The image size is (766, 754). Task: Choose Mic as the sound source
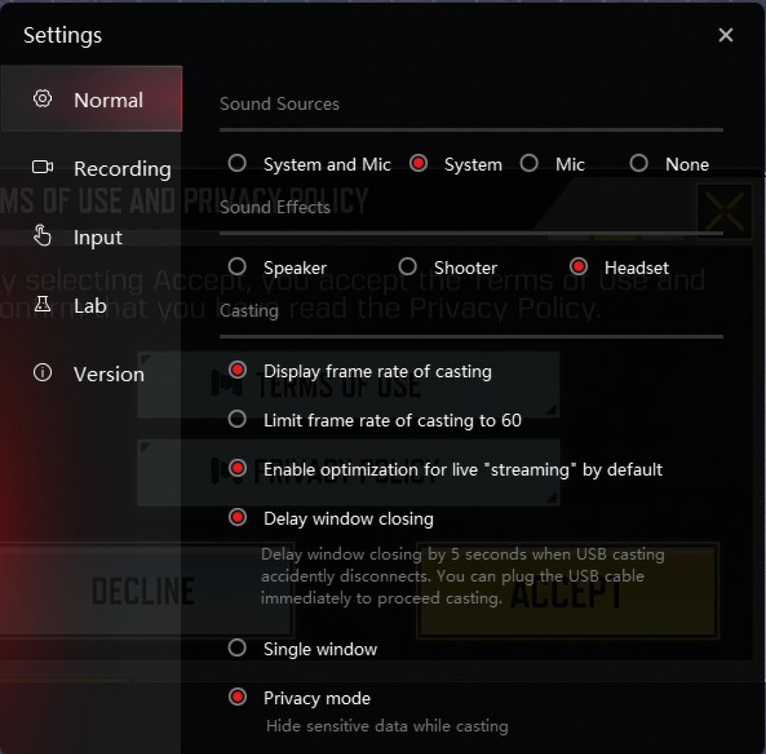click(529, 164)
